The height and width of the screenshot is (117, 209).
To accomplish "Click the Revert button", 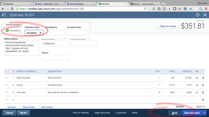I will pyautogui.click(x=23, y=113).
